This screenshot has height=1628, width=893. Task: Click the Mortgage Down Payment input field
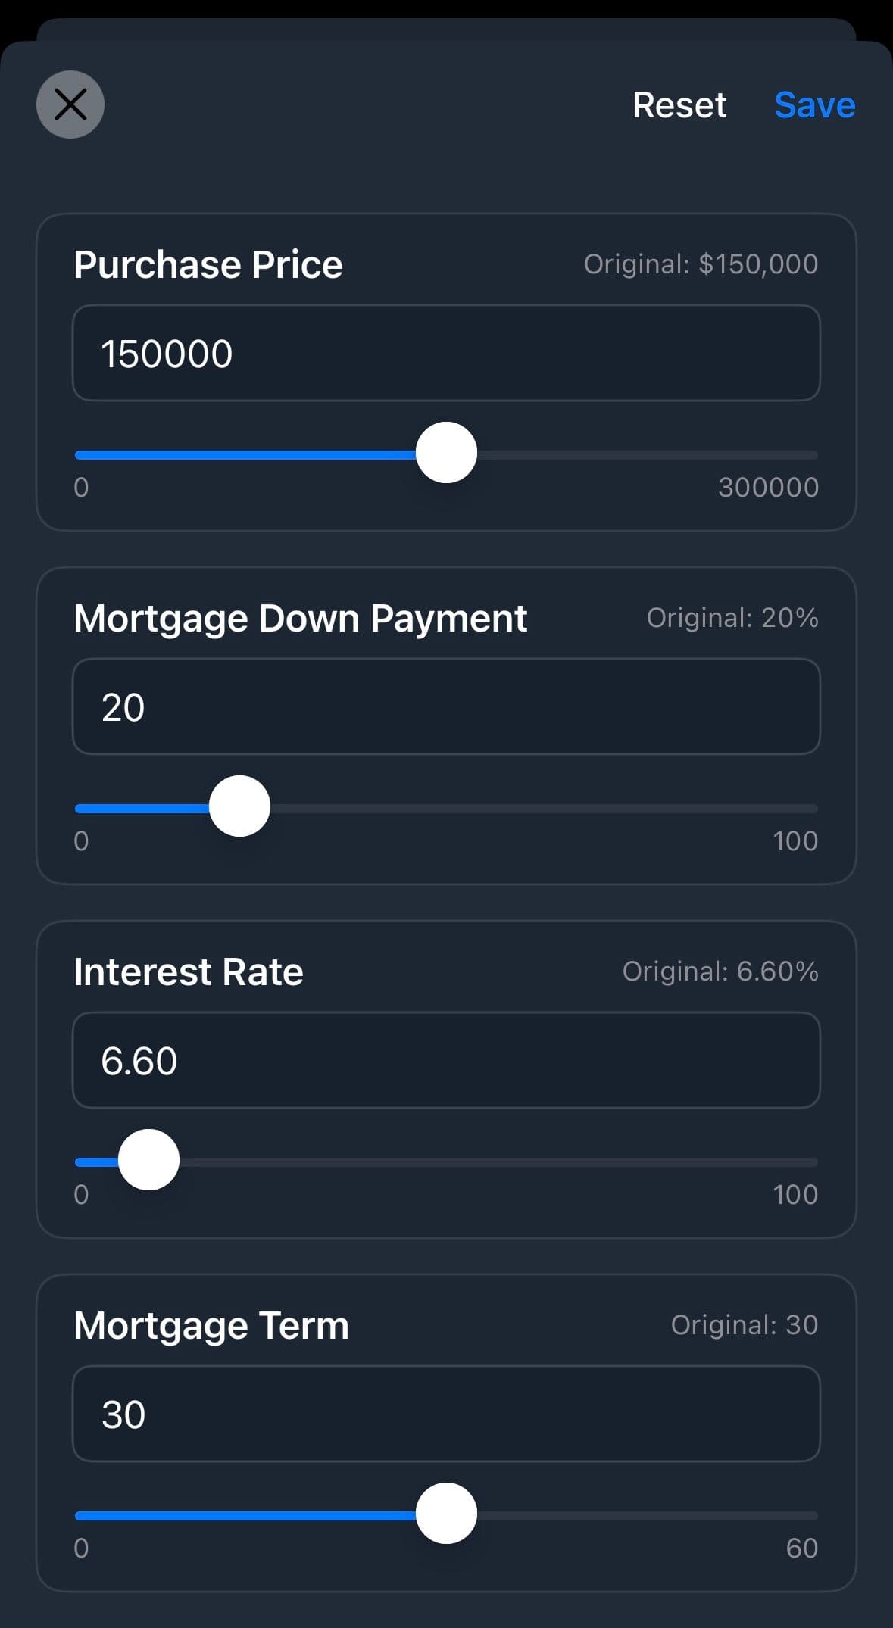click(x=446, y=706)
